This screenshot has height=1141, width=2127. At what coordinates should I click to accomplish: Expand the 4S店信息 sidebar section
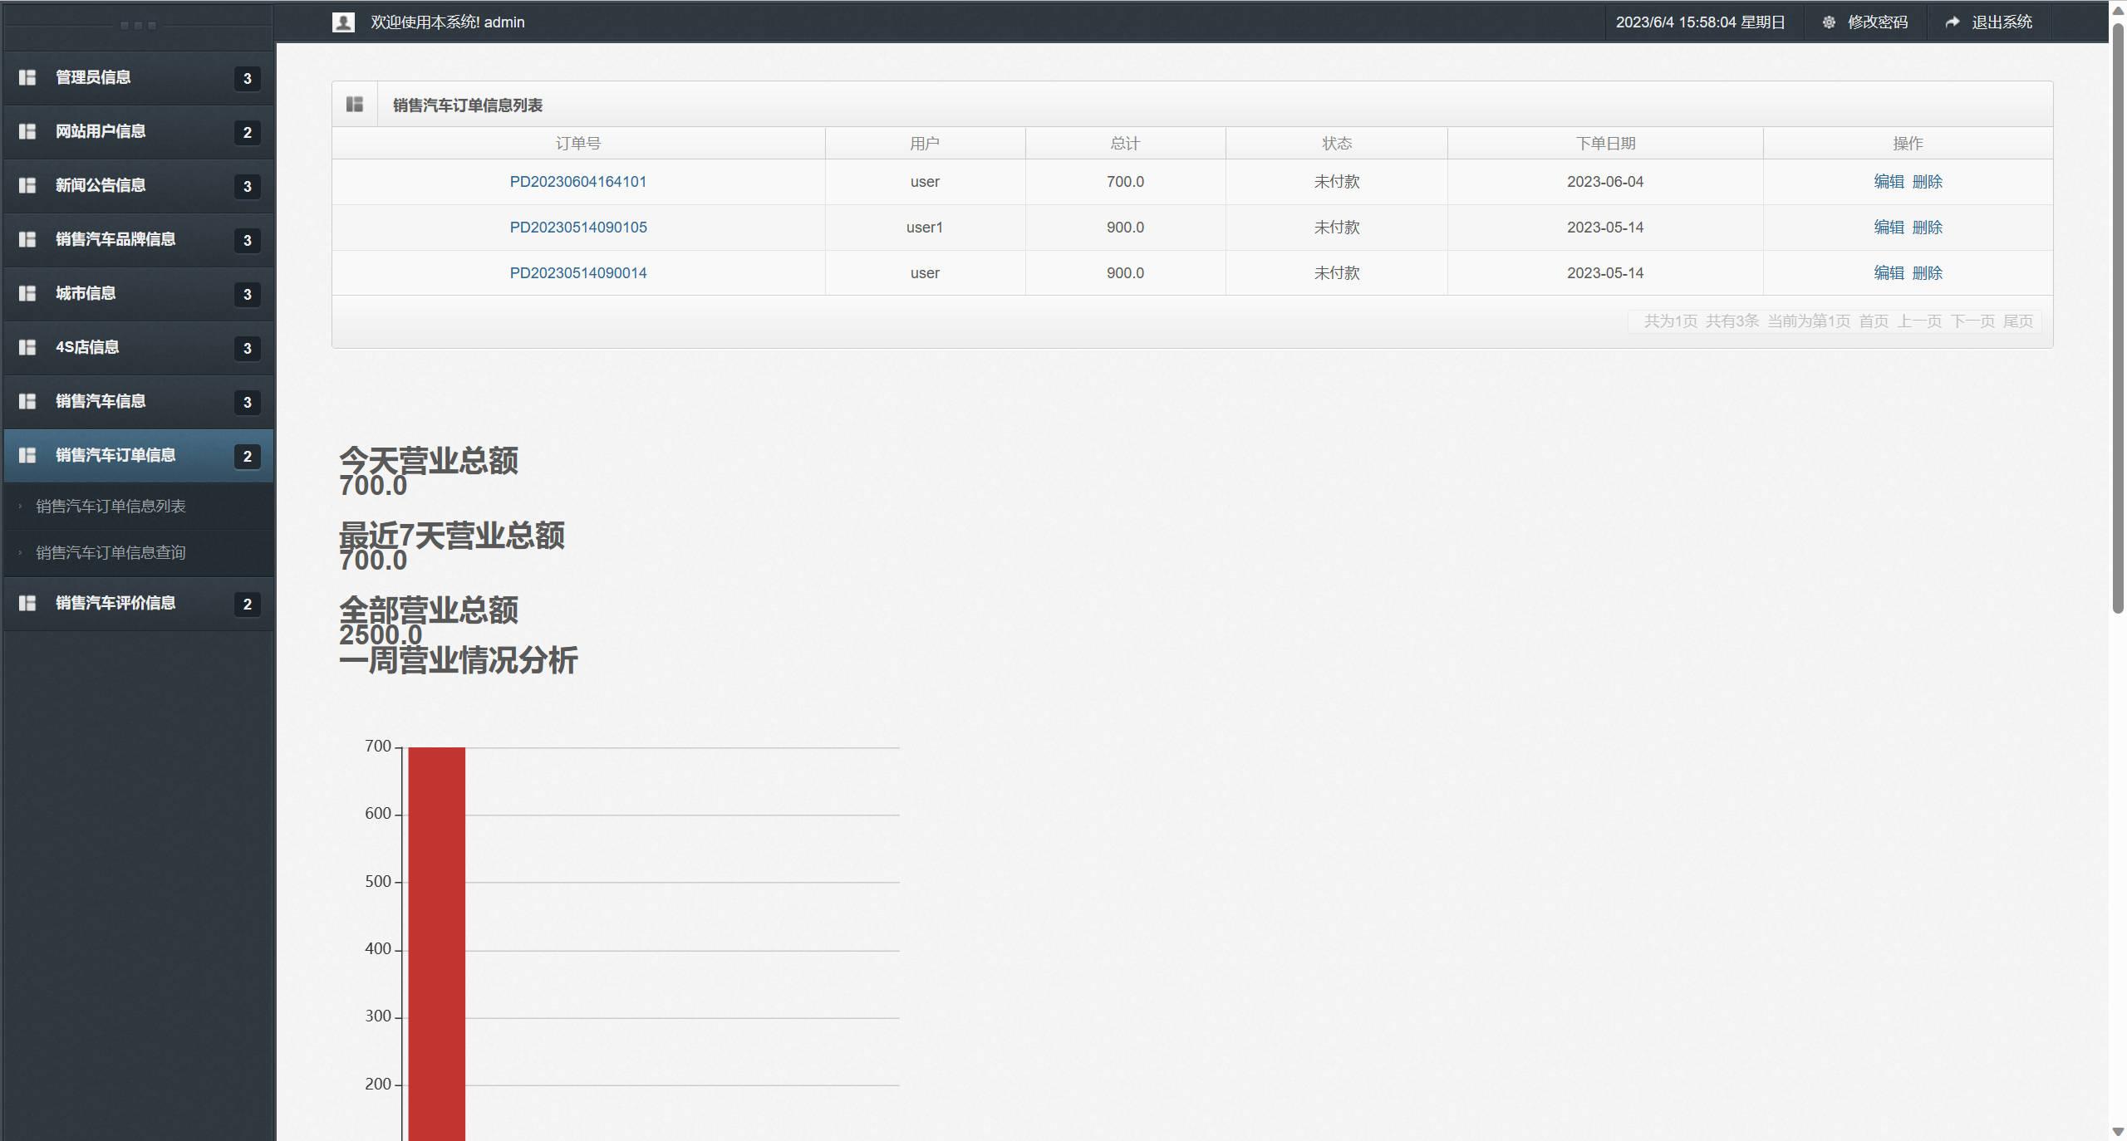pos(87,347)
